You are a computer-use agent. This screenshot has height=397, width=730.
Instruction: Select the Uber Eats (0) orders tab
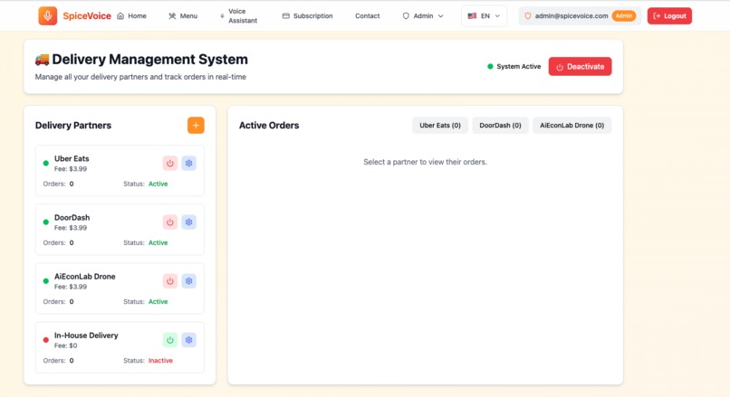(x=440, y=125)
